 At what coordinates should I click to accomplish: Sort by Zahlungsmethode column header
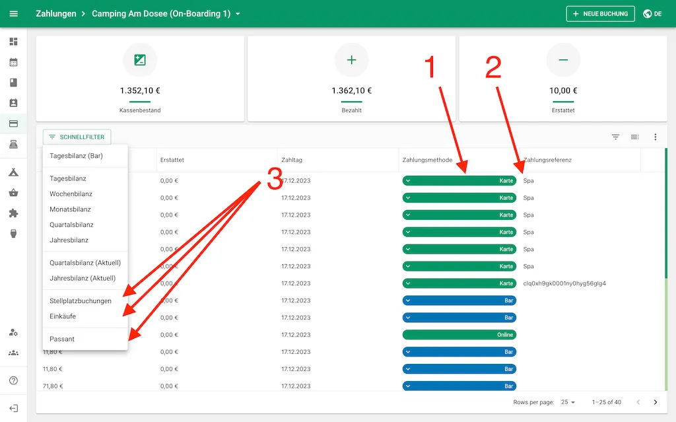[427, 160]
